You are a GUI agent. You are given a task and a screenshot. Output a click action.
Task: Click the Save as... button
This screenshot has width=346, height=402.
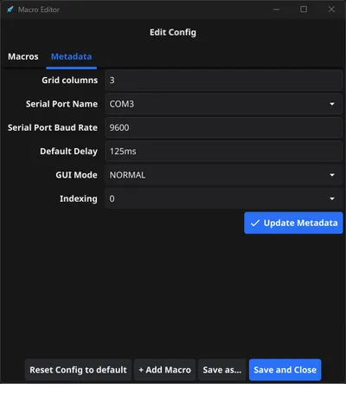click(x=222, y=370)
